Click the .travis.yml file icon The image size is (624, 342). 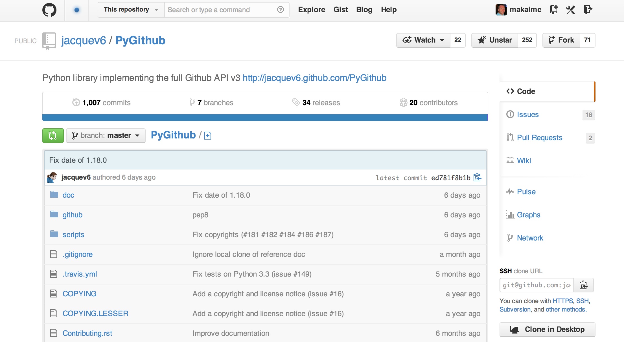(54, 274)
